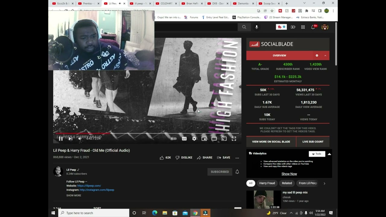Open the video player settings gear
Image resolution: width=386 pixels, height=217 pixels.
coord(194,139)
